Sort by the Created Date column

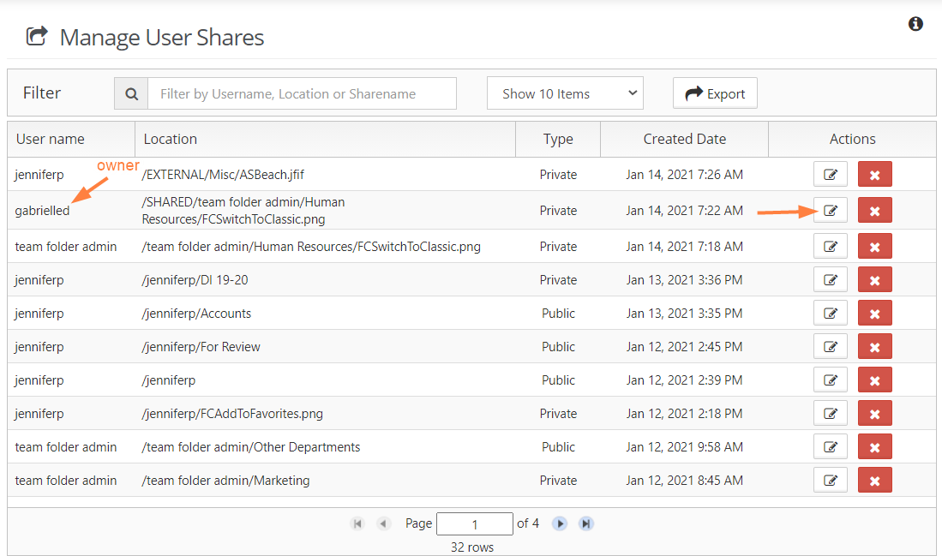click(684, 139)
